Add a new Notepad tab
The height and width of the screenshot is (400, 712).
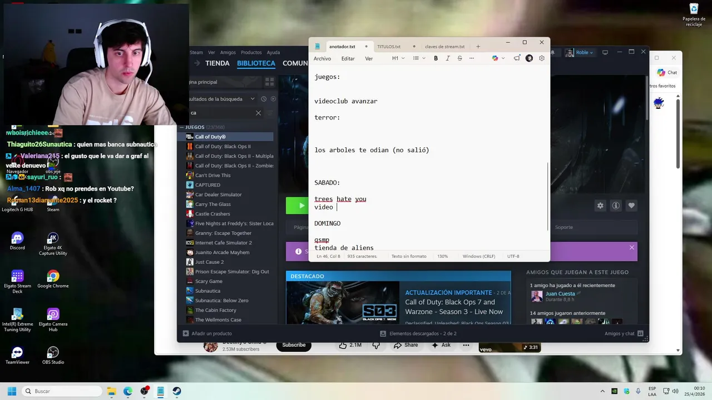click(x=478, y=47)
